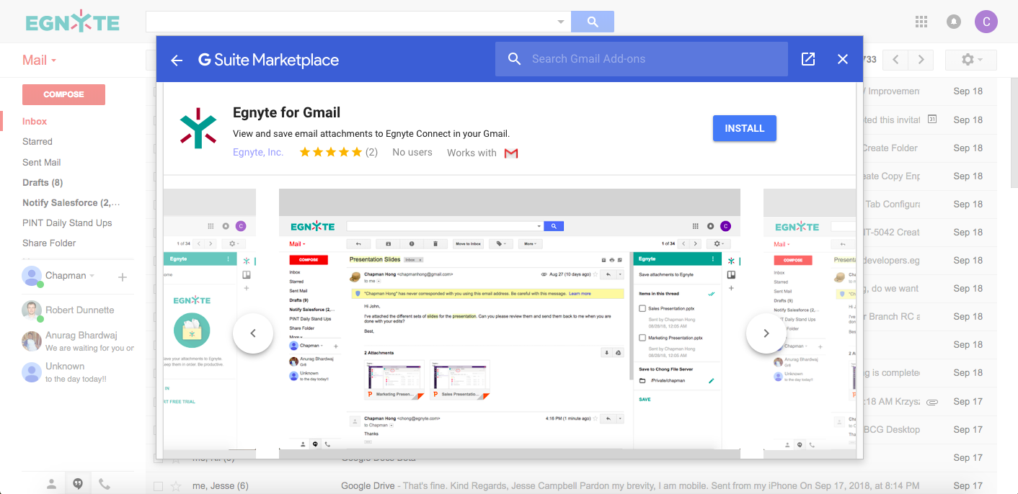Tick the checkbox for me, Jesse email
This screenshot has width=1018, height=494.
(x=158, y=486)
